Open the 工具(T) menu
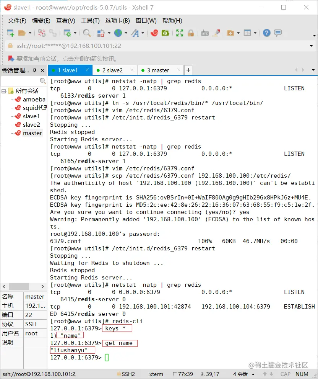The width and height of the screenshot is (318, 379). [90, 21]
